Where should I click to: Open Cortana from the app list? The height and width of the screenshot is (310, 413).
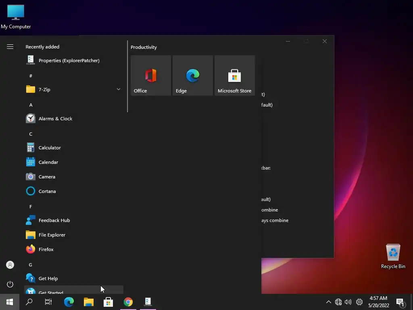(x=74, y=191)
